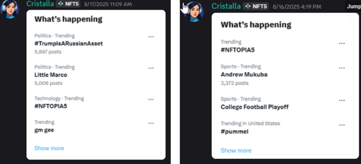
Task: Open more options for College Football Playoff
Action: [x=342, y=100]
